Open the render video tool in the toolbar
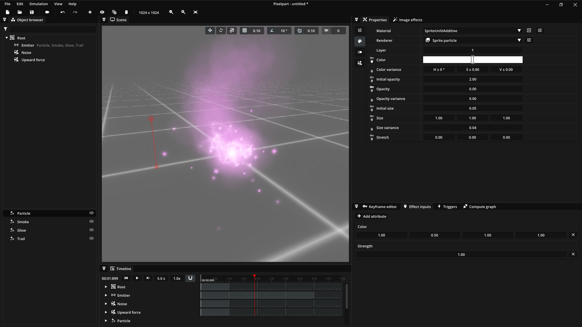Viewport: 582px width, 327px height. tap(47, 12)
